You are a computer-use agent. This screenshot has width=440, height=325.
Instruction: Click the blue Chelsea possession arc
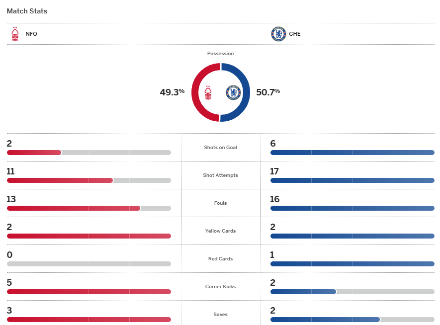coord(246,92)
